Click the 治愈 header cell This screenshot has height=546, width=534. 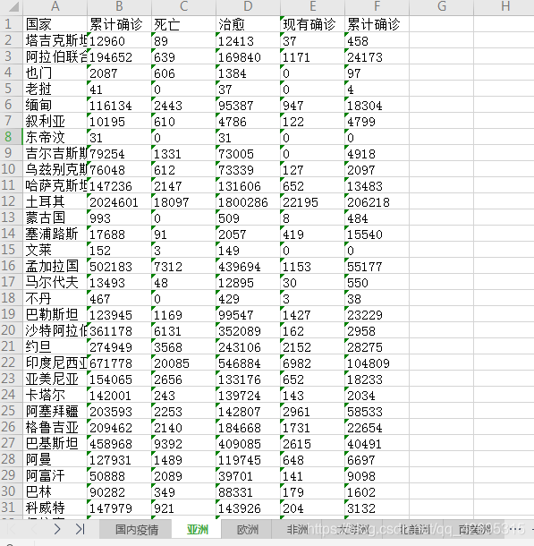(248, 24)
